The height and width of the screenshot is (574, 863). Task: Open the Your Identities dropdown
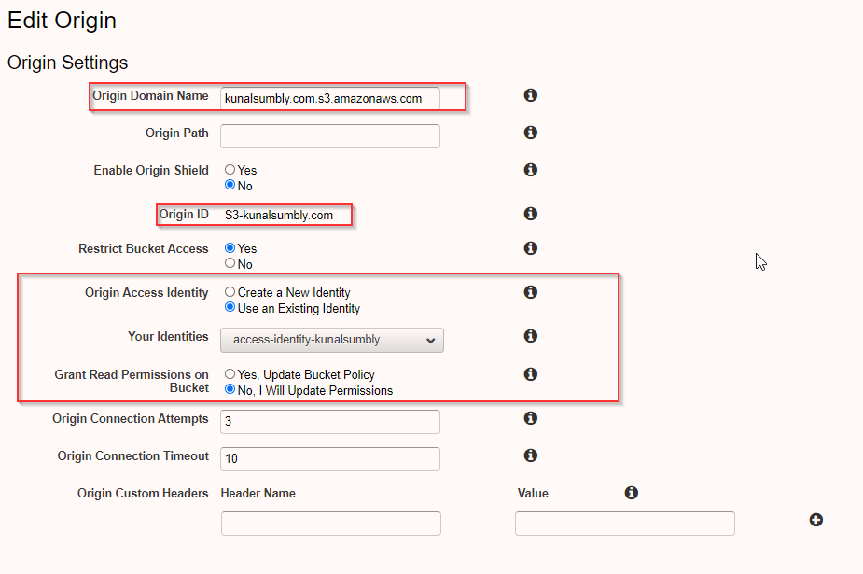[330, 340]
